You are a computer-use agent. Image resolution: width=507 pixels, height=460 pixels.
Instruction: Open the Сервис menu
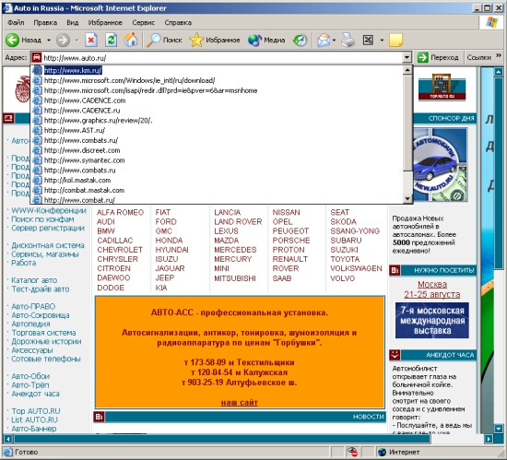(x=143, y=23)
